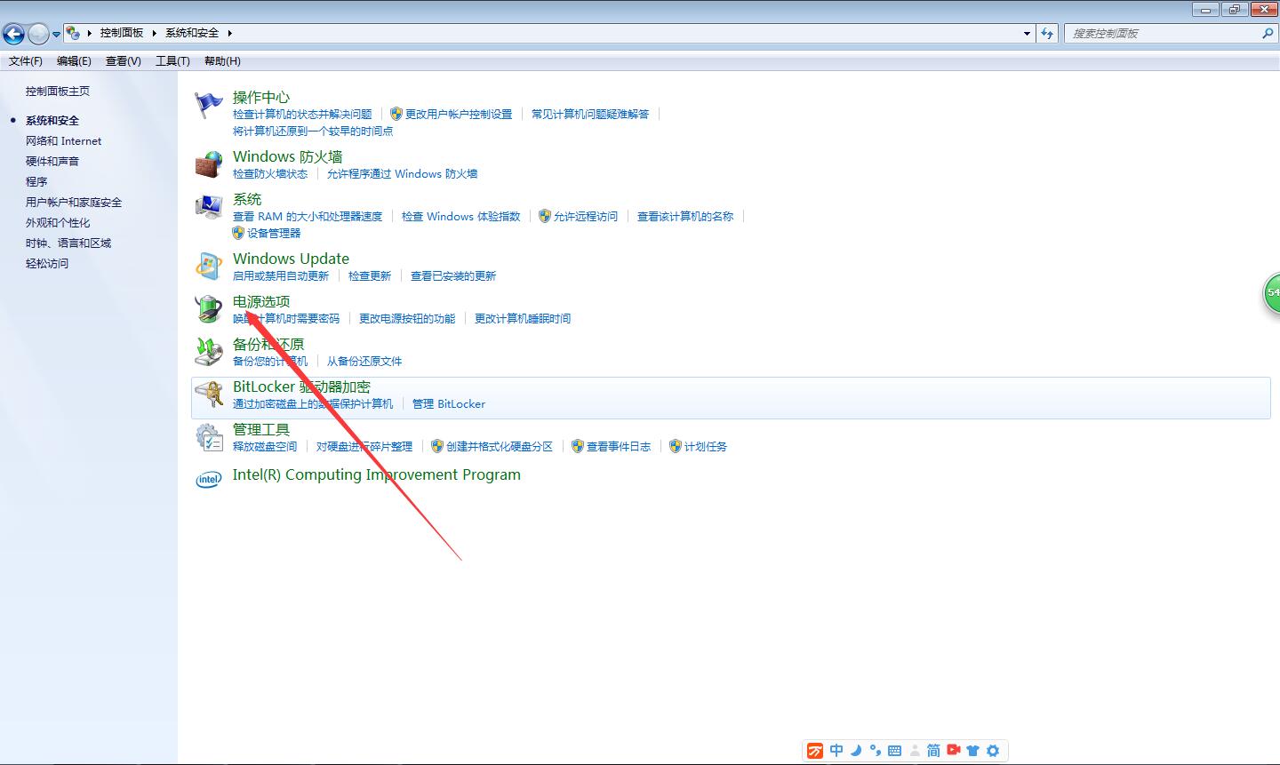Click 更改用户帐户控制设置 link
Viewport: 1280px width, 765px height.
[x=459, y=115]
